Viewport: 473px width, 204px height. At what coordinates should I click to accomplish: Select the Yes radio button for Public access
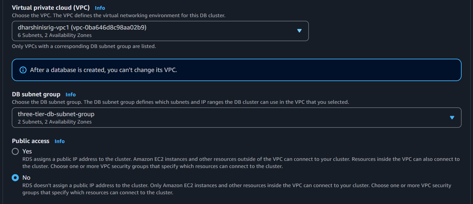pos(15,151)
